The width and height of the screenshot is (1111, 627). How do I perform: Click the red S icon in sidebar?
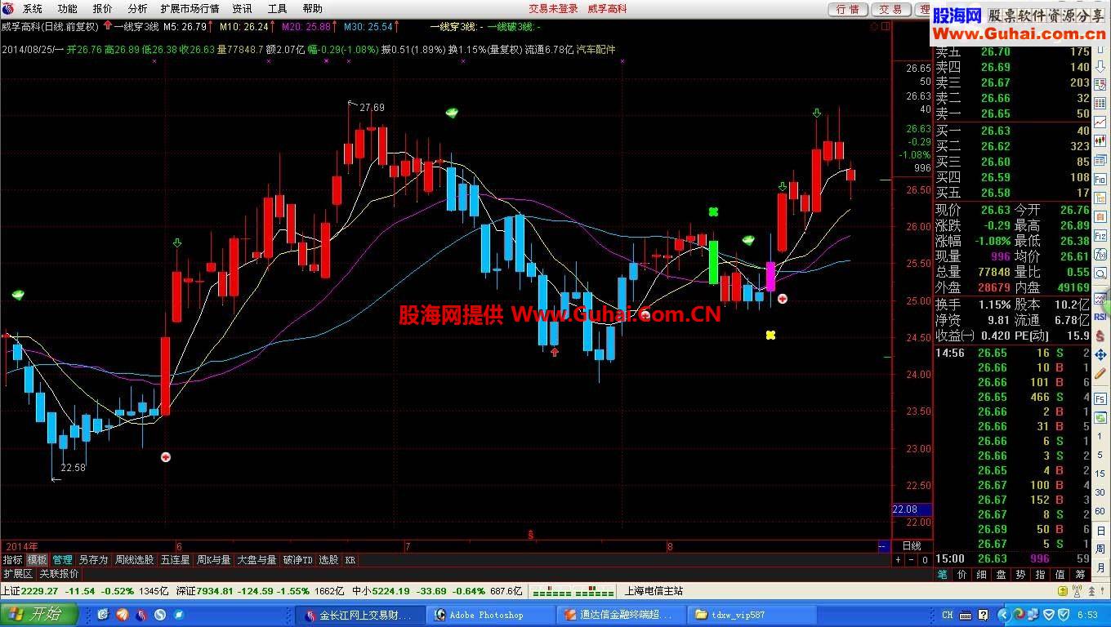tap(1100, 336)
